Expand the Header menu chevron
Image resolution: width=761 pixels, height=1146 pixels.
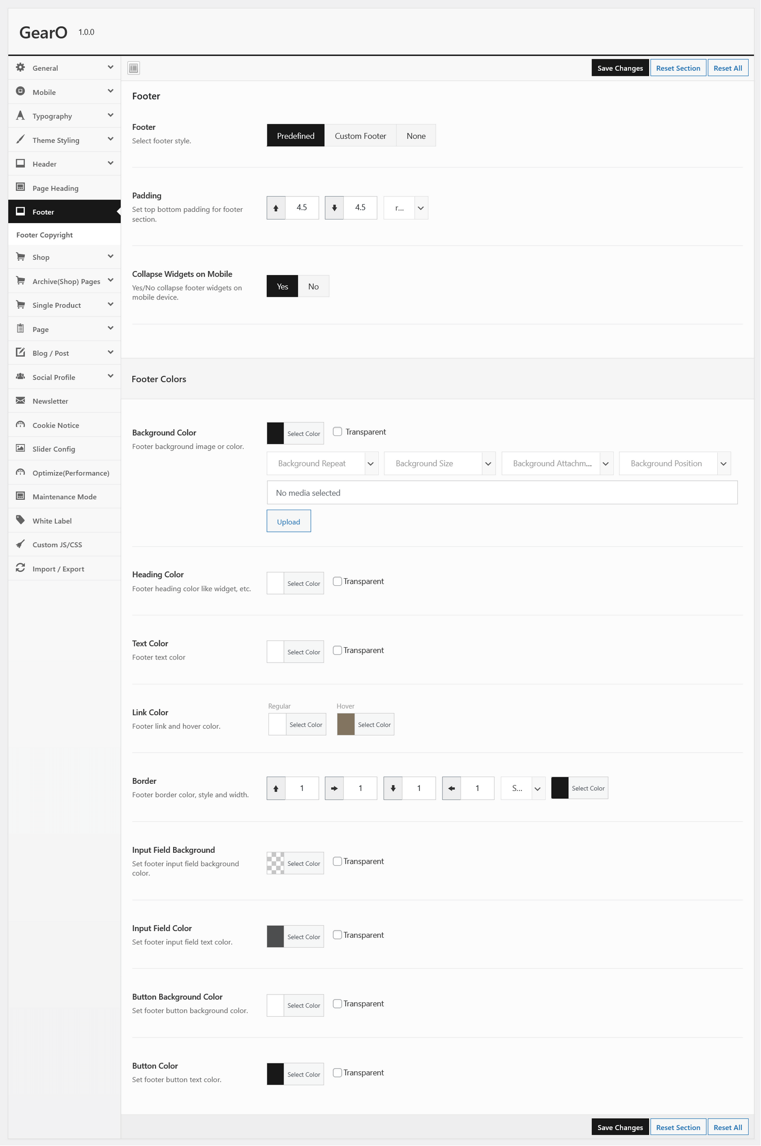click(x=110, y=163)
